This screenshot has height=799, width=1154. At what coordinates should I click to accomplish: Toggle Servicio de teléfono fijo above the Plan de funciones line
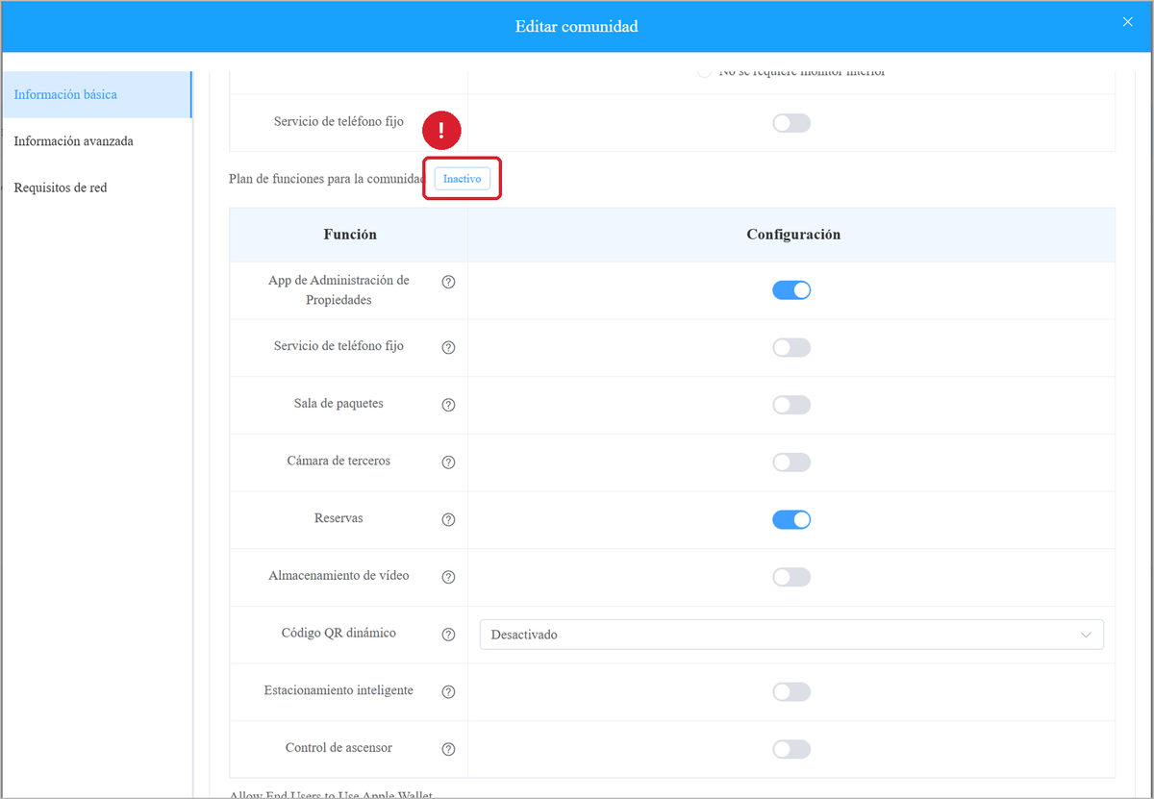(791, 123)
